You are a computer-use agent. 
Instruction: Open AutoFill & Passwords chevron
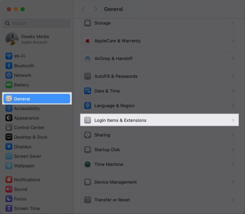pos(233,76)
